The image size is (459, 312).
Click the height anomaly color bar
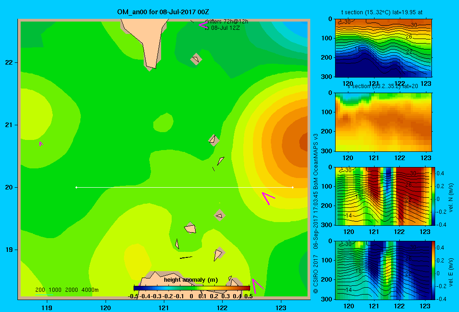(191, 288)
